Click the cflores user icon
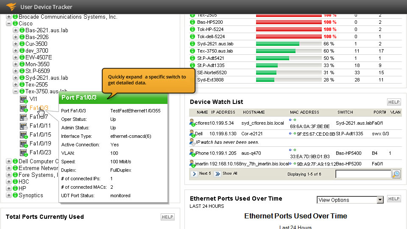The image size is (407, 229). (x=192, y=123)
